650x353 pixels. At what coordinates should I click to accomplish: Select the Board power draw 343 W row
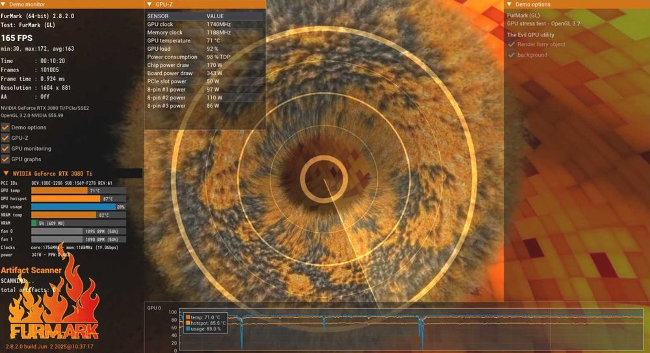[x=205, y=73]
